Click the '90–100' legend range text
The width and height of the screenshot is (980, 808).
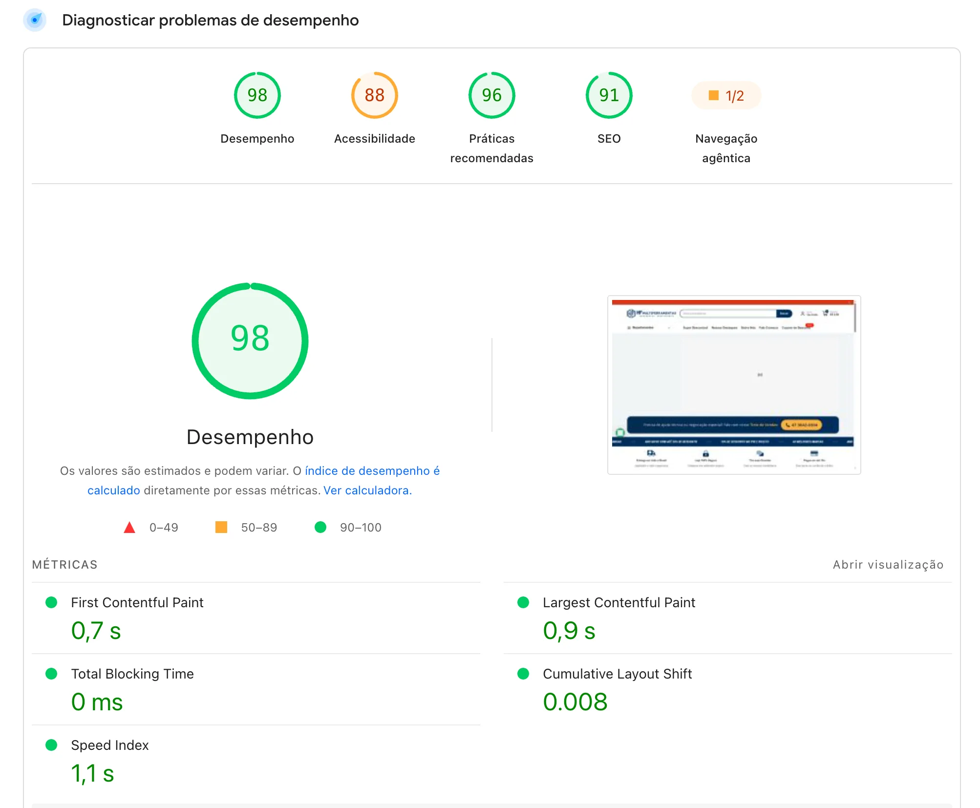(x=361, y=528)
